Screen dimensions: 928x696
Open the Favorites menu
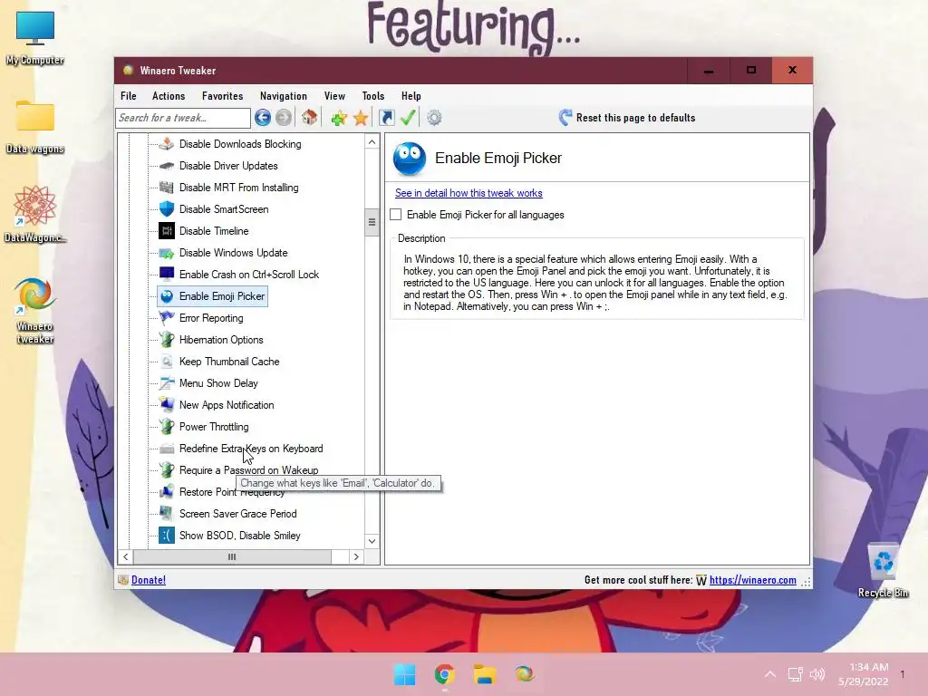(223, 96)
